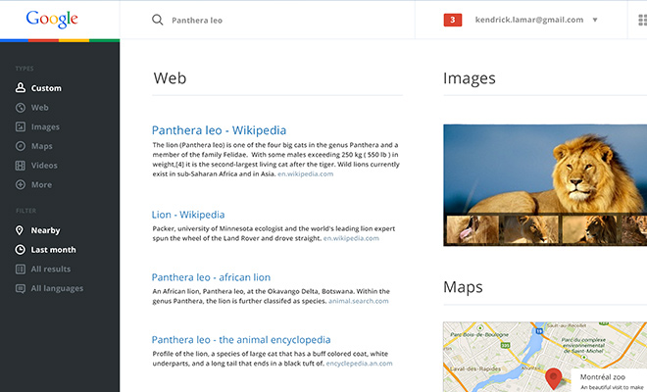Click the person icon beside Custom
The height and width of the screenshot is (392, 647).
(x=21, y=87)
